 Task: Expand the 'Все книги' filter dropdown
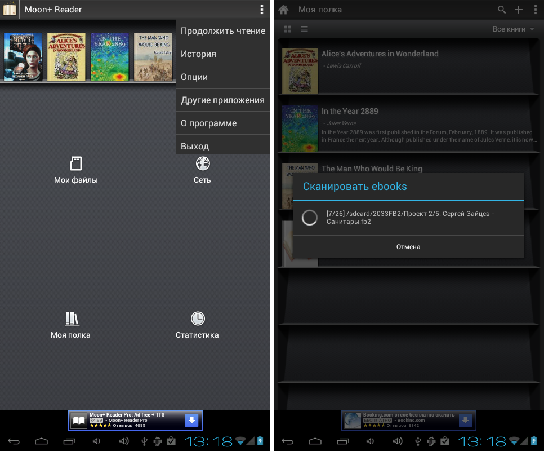(513, 29)
